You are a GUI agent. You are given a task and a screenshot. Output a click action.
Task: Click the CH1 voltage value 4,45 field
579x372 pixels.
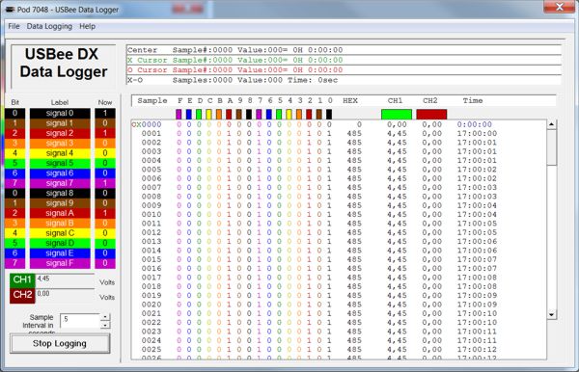click(x=65, y=281)
